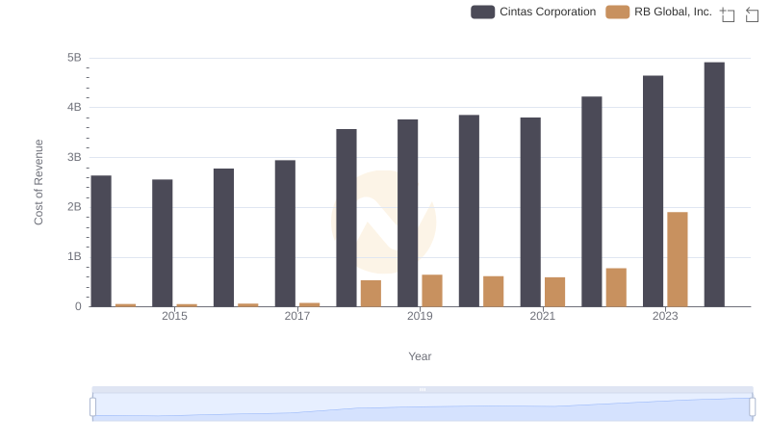Click the 2017 x-axis label
The image size is (770, 444).
tap(297, 316)
